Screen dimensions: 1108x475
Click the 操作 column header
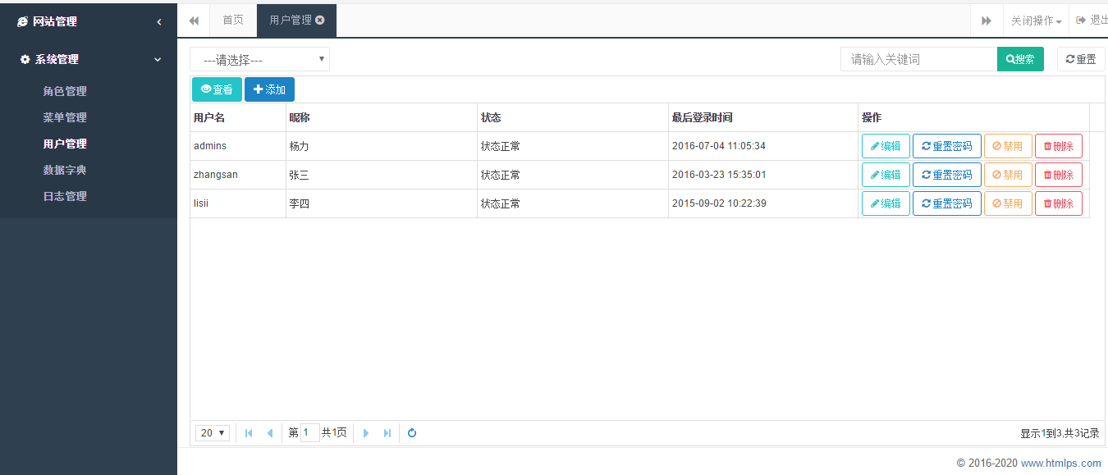(974, 117)
